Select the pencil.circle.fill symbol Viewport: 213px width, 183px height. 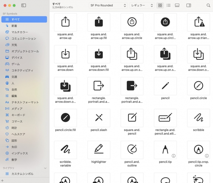(x=66, y=118)
